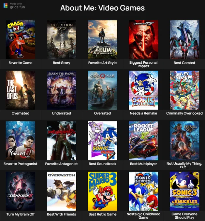This screenshot has width=205, height=221.
Task: Select the Favorite Antagonist label
Action: pyautogui.click(x=62, y=164)
